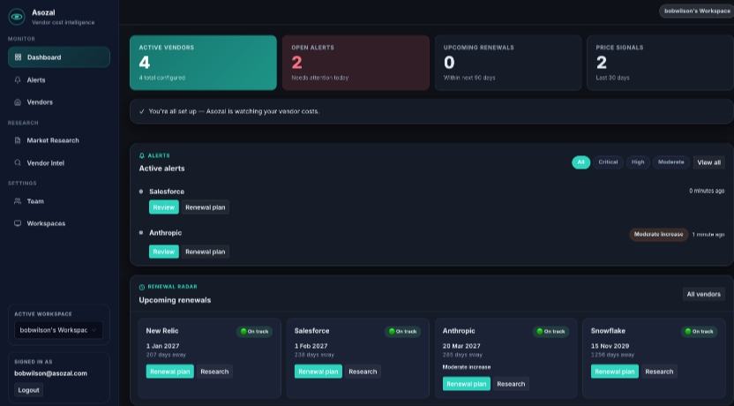Image resolution: width=734 pixels, height=406 pixels.
Task: Click the checkmark icon in setup banner
Action: [142, 111]
